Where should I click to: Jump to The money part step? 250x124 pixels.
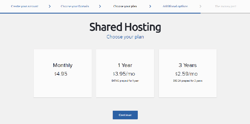tap(225, 6)
